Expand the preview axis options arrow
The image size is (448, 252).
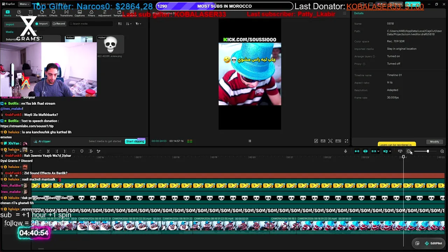pos(390,151)
